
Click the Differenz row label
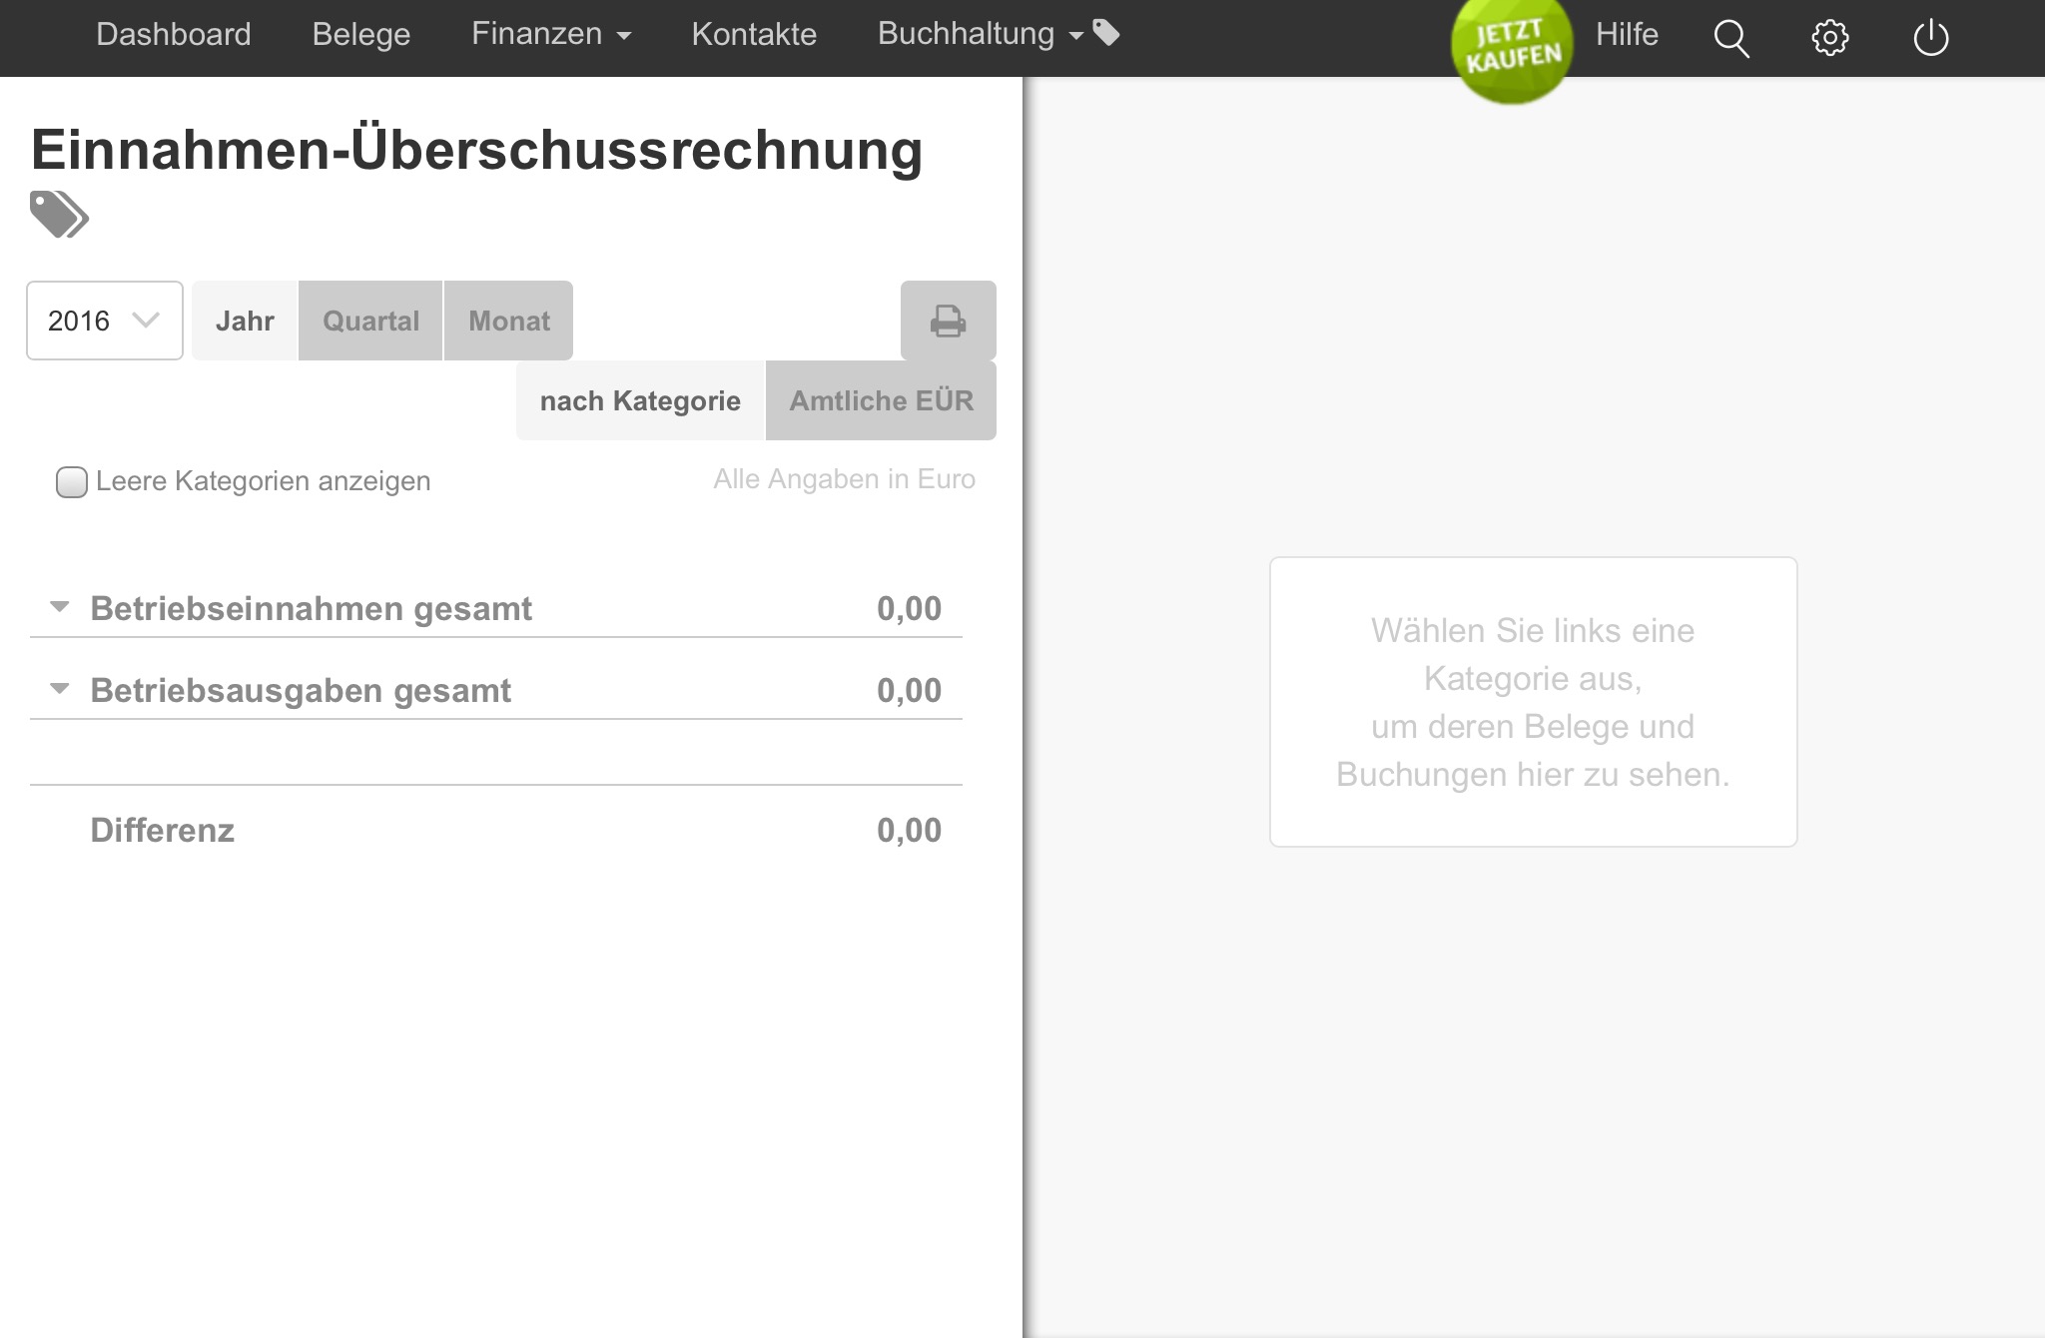(163, 830)
